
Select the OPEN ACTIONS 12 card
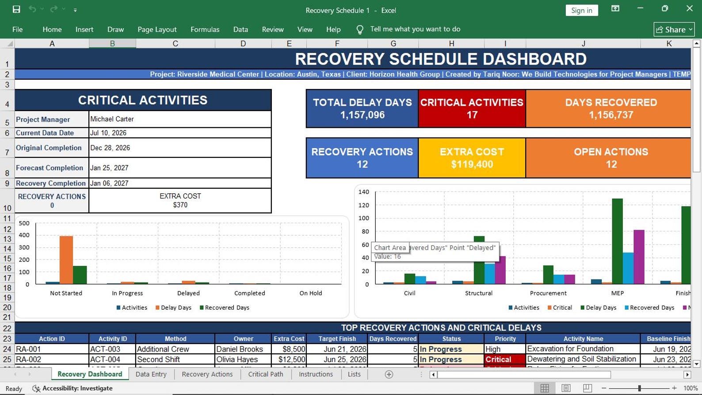pyautogui.click(x=609, y=158)
